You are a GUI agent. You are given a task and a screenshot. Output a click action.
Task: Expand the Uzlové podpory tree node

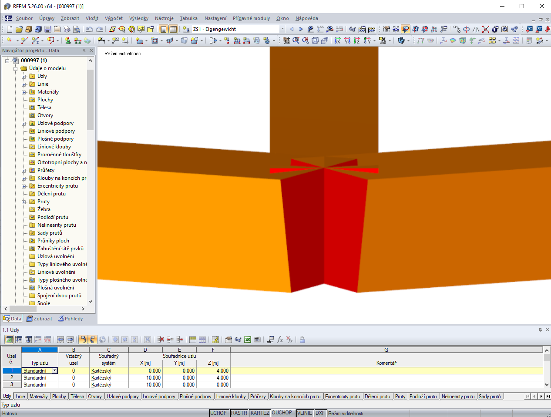(24, 123)
